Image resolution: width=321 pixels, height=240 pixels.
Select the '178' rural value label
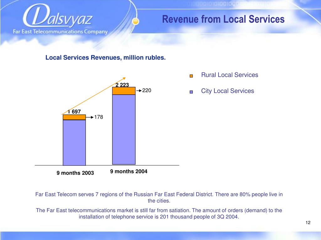tap(98, 117)
